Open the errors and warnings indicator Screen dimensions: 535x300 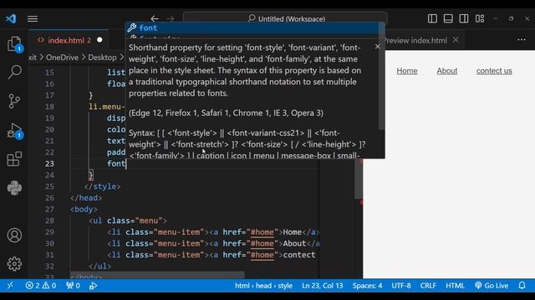pos(41,286)
